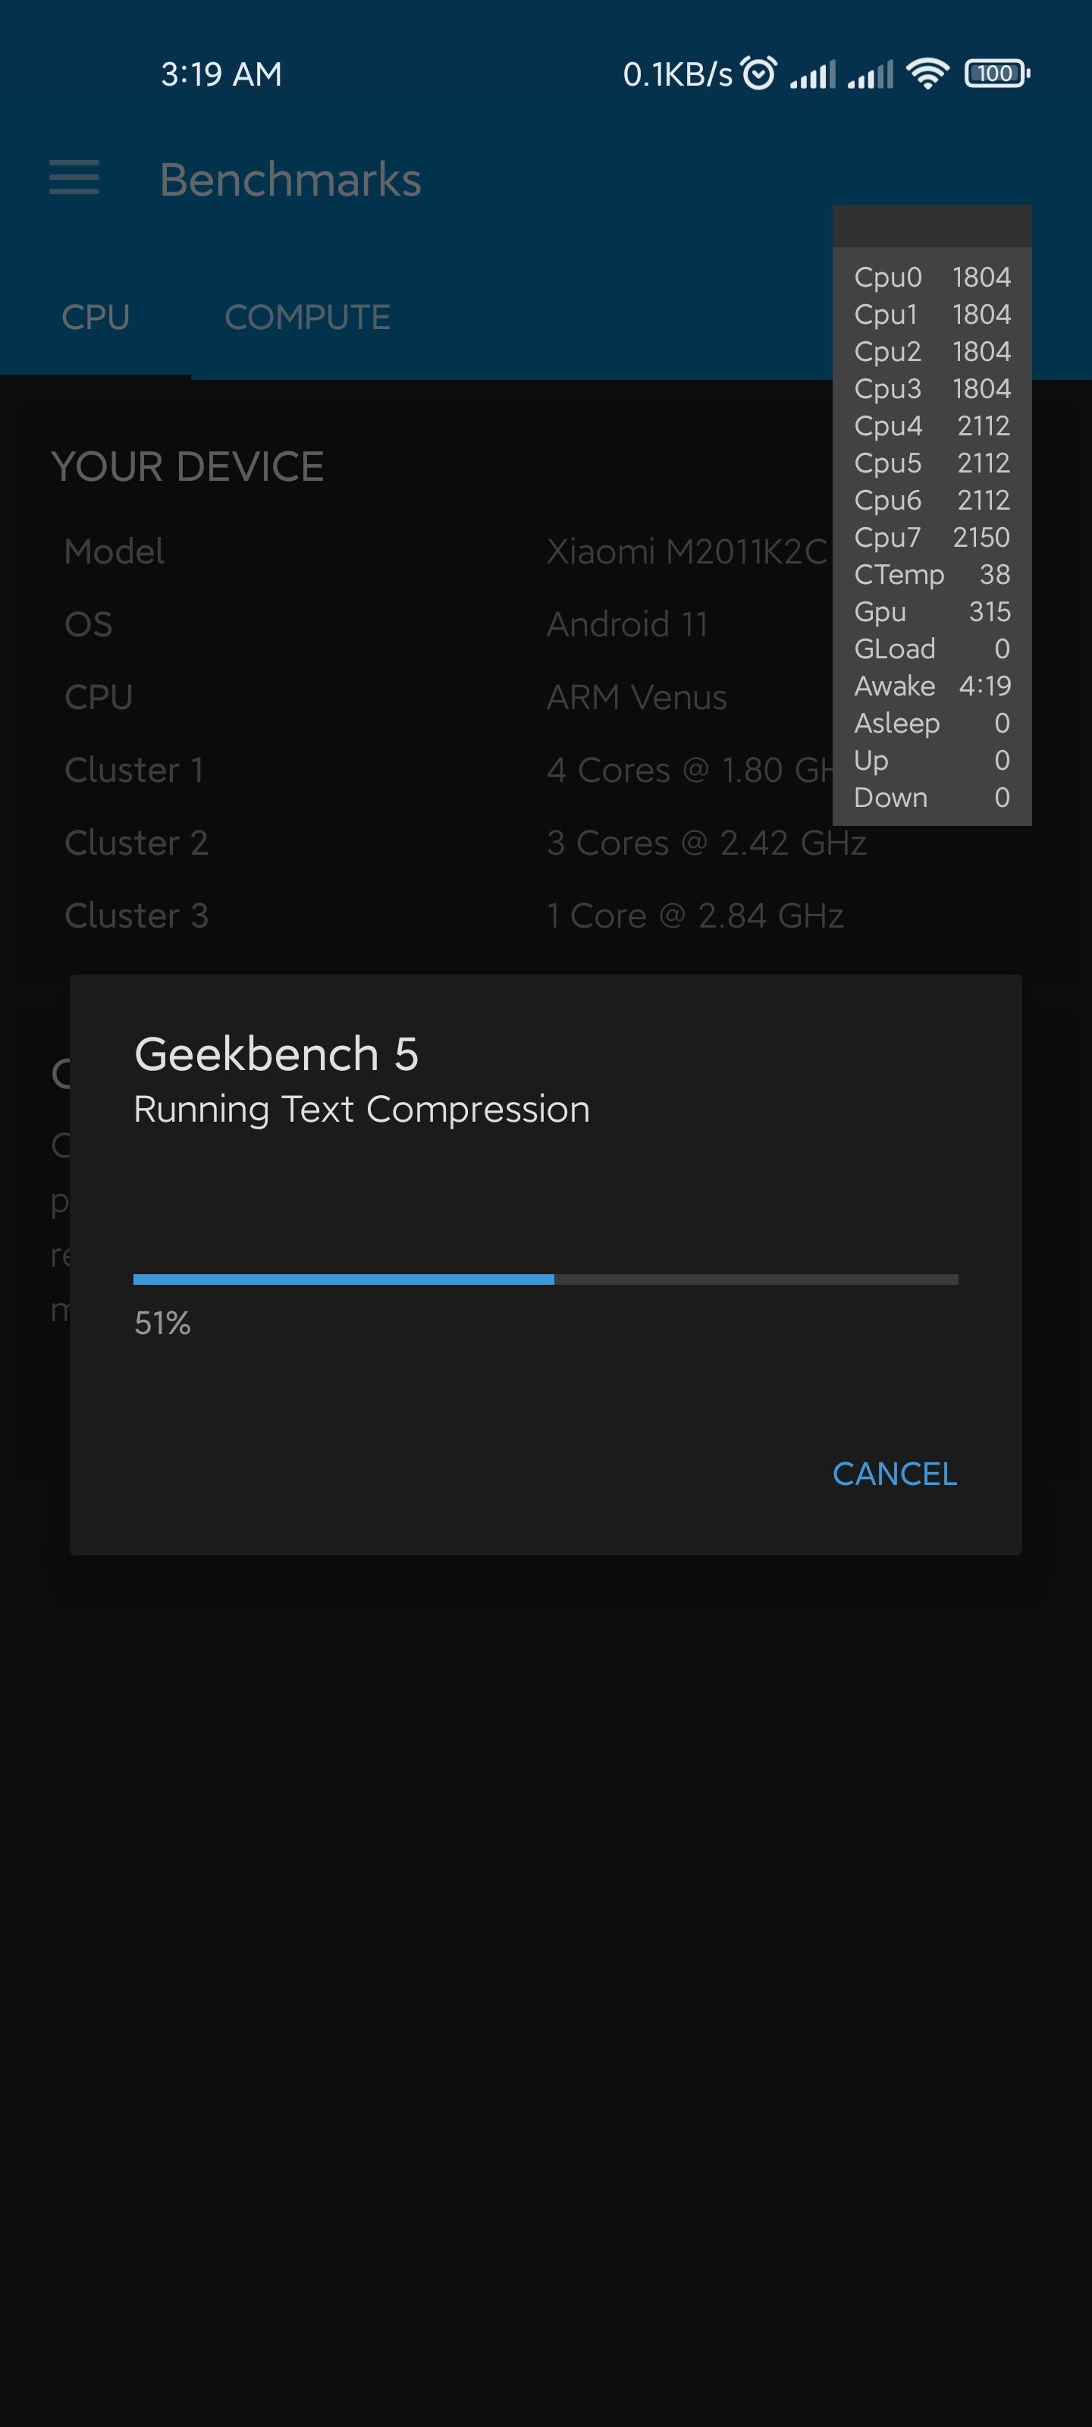This screenshot has width=1092, height=2427.
Task: Tap the alarm clock status icon
Action: coord(758,73)
